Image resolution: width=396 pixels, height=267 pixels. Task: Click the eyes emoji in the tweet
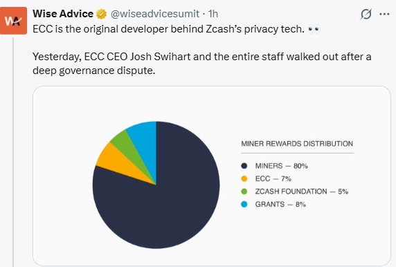(x=314, y=29)
